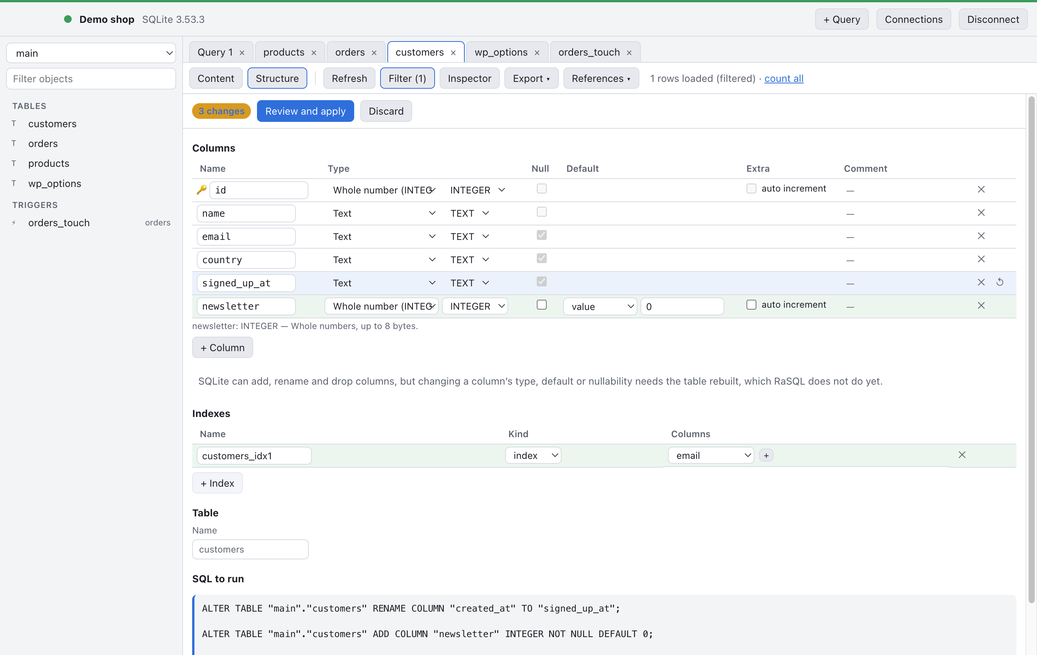Add another column to customers_idx1 index with plus
1037x655 pixels.
[766, 455]
